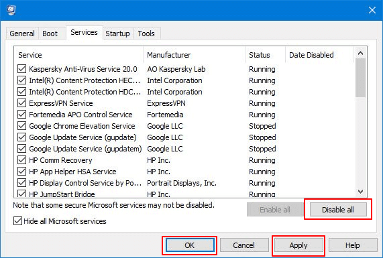
Task: Confirm with the OK button
Action: coord(190,245)
